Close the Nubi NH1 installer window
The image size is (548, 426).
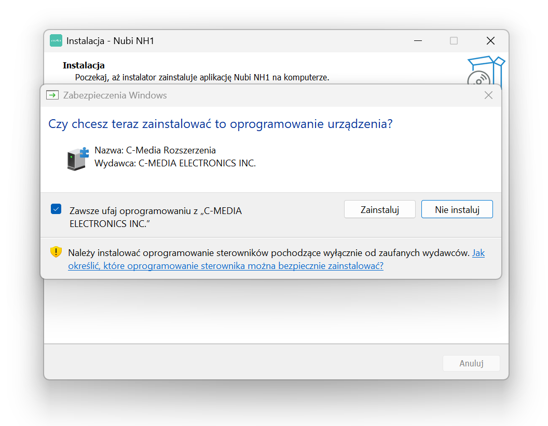point(490,41)
